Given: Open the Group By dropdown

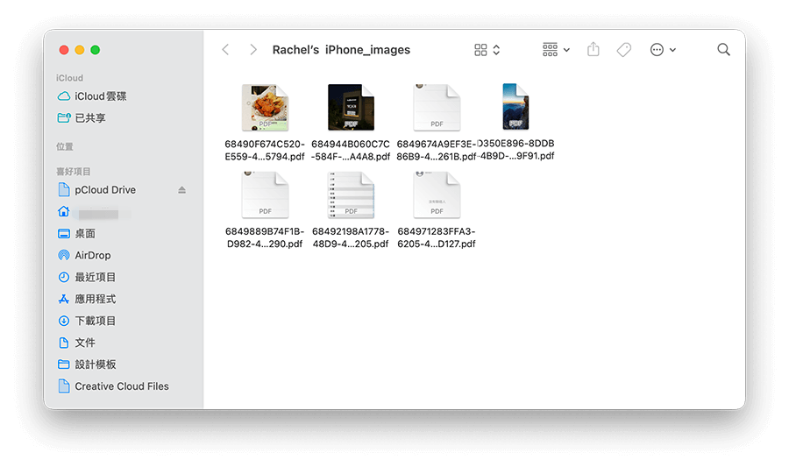Looking at the screenshot, I should point(556,50).
